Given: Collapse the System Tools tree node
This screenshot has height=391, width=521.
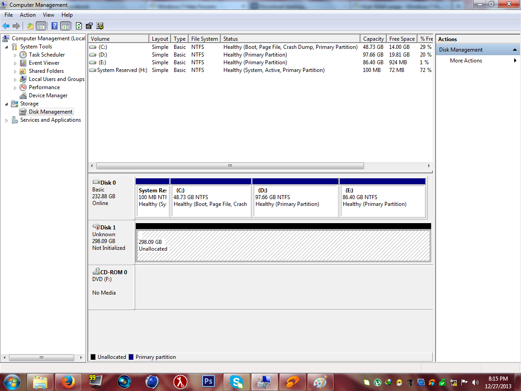Looking at the screenshot, I should click(x=6, y=47).
